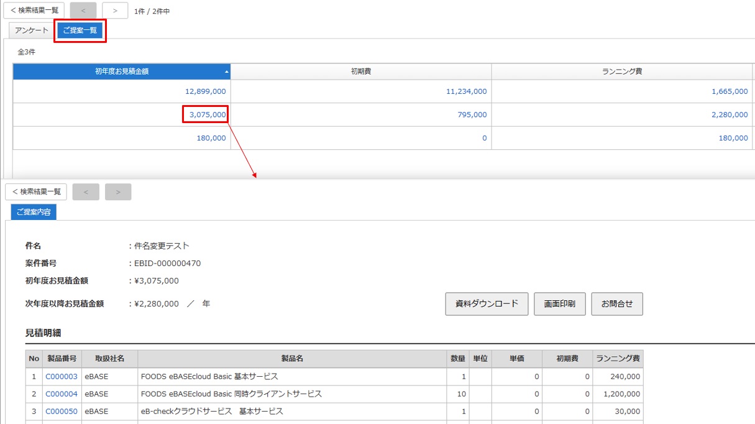
Task: Click the upper previous arrow button
Action: click(x=83, y=11)
